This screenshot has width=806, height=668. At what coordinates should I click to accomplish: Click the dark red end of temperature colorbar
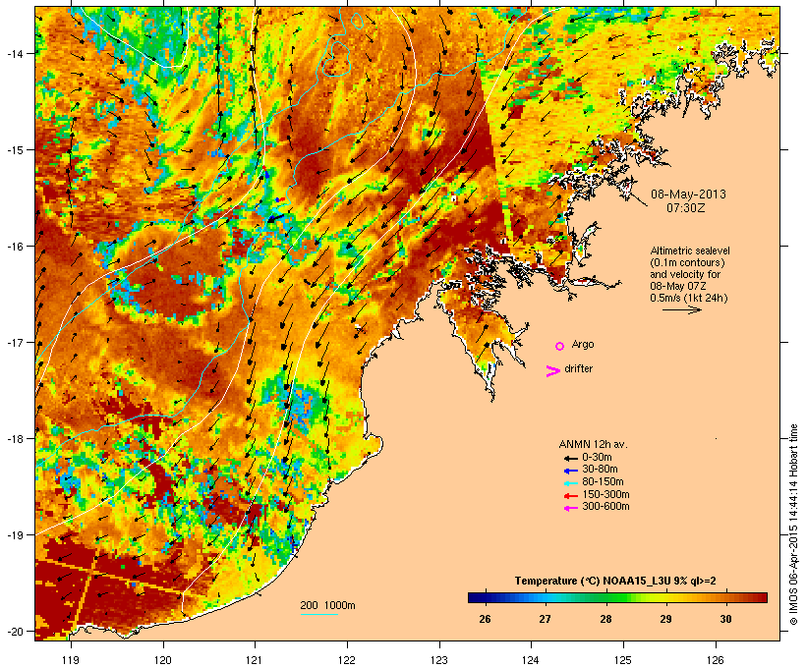pos(761,597)
